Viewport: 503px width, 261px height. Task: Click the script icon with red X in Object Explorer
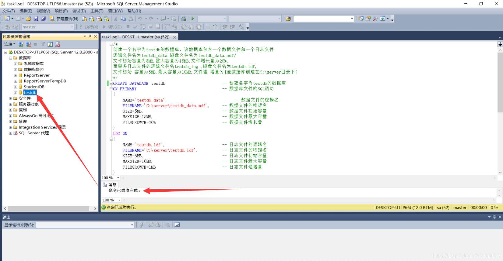58,44
